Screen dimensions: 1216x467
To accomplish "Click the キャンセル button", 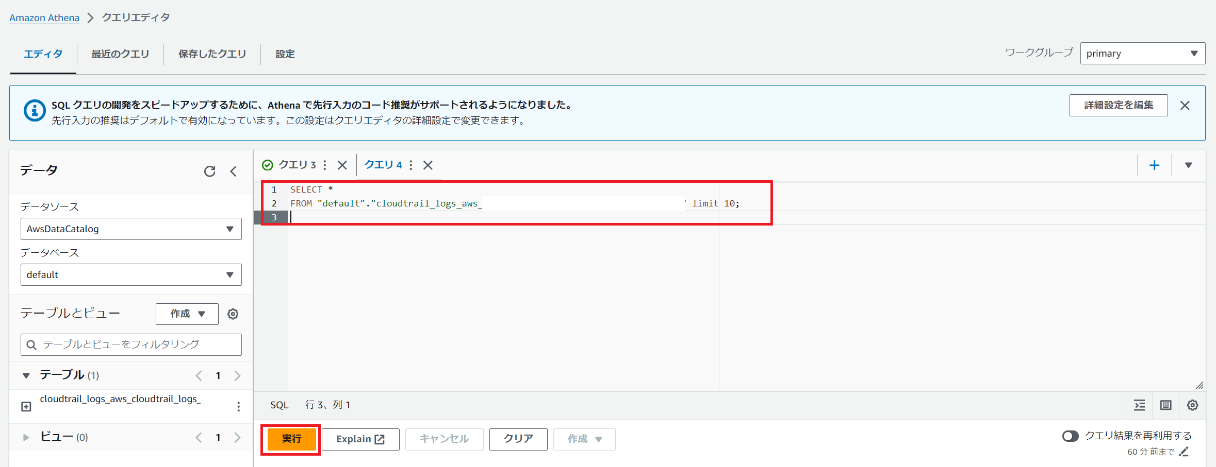I will [444, 439].
